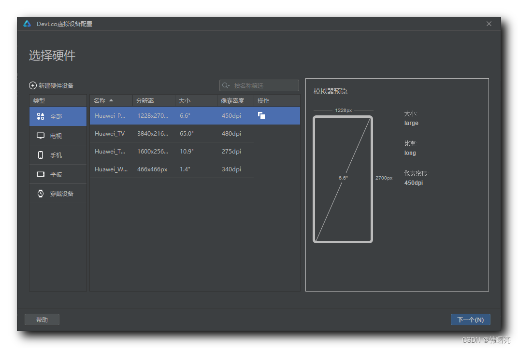Select the 全部 grid icon

[x=41, y=116]
